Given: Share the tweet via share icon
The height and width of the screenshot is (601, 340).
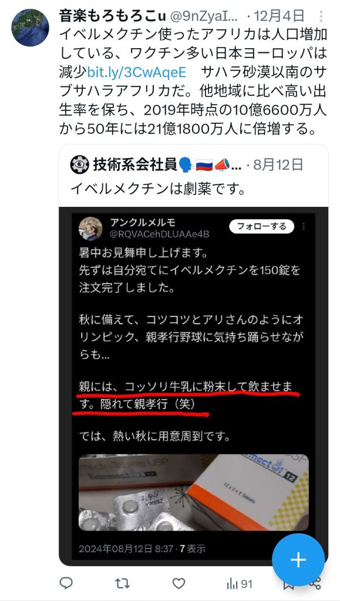Looking at the screenshot, I should point(315,585).
